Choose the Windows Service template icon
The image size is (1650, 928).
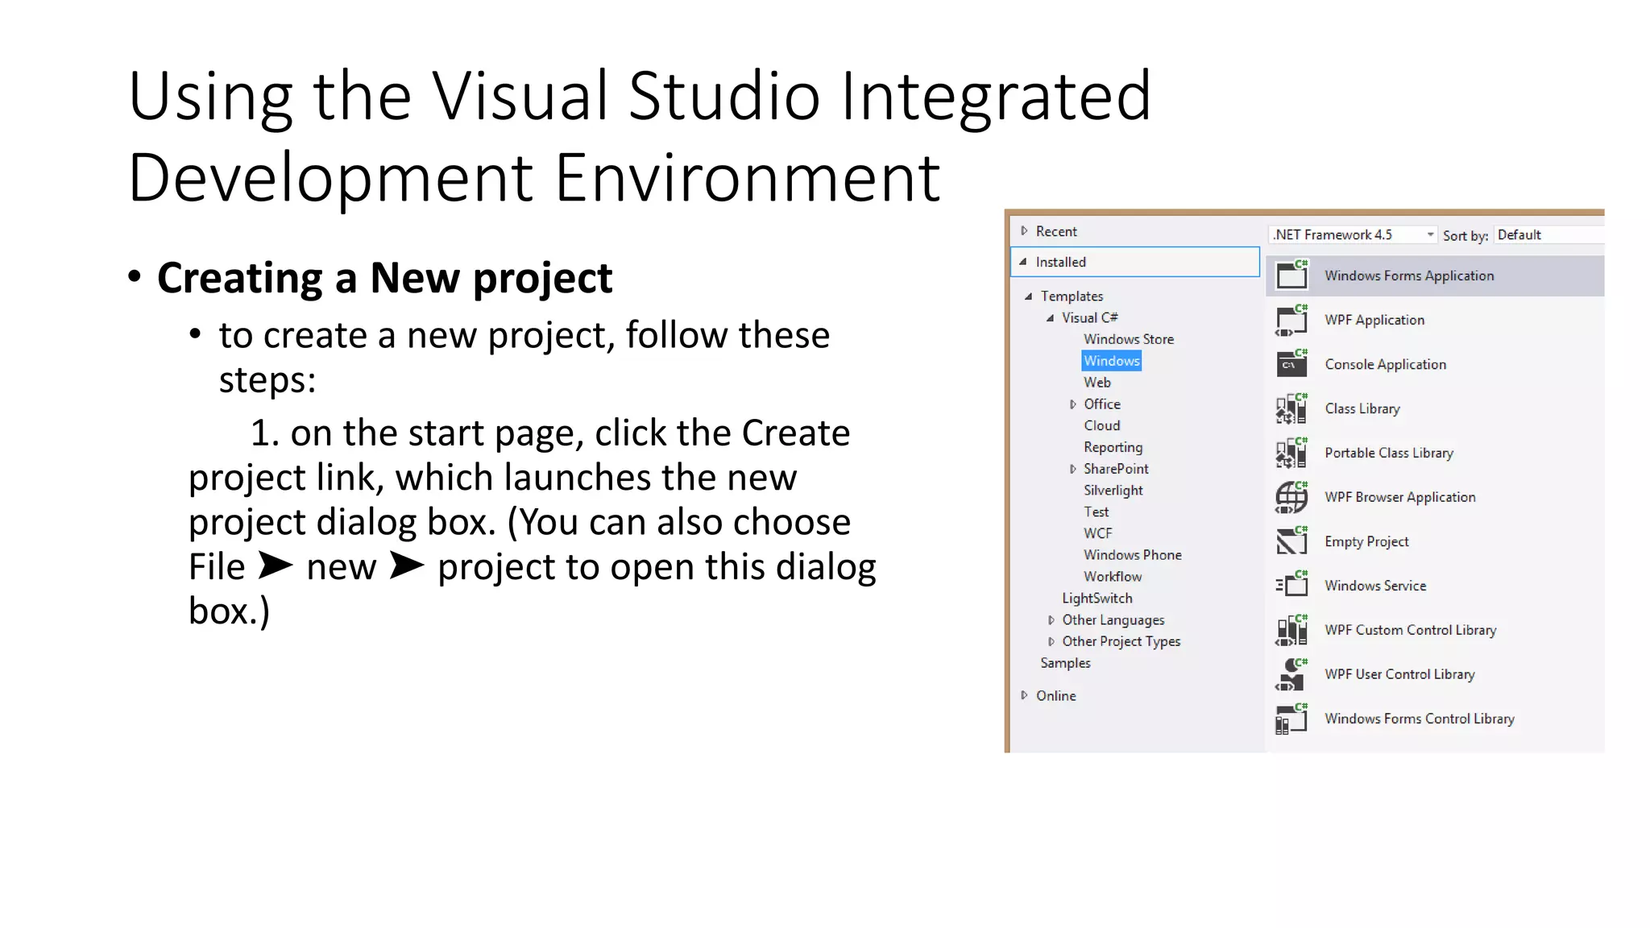coord(1291,586)
